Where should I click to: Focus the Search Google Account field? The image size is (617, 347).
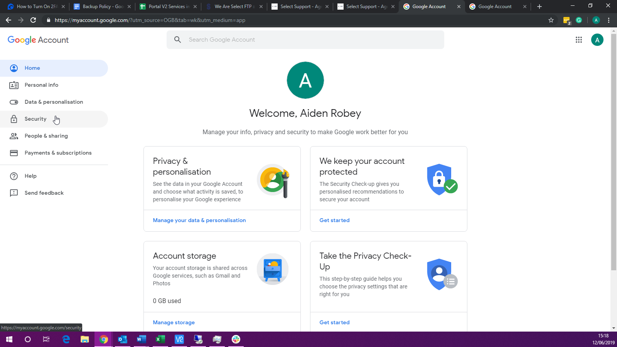[305, 40]
